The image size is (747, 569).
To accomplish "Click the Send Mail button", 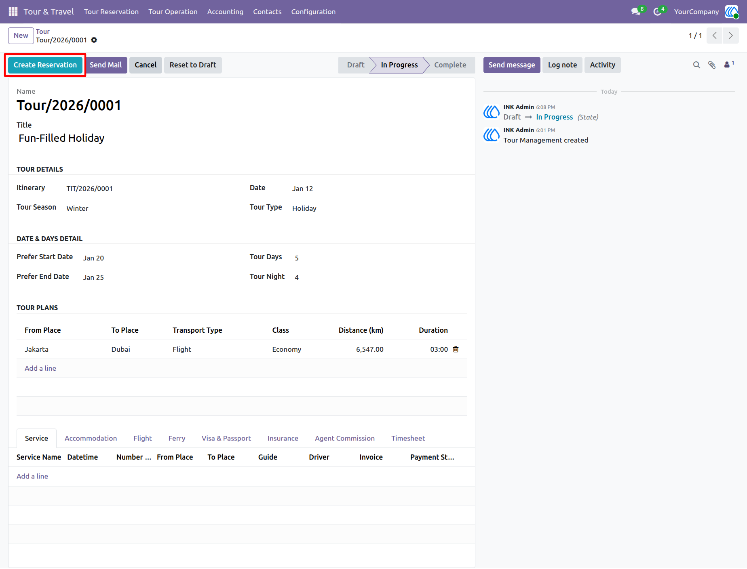I will point(106,65).
